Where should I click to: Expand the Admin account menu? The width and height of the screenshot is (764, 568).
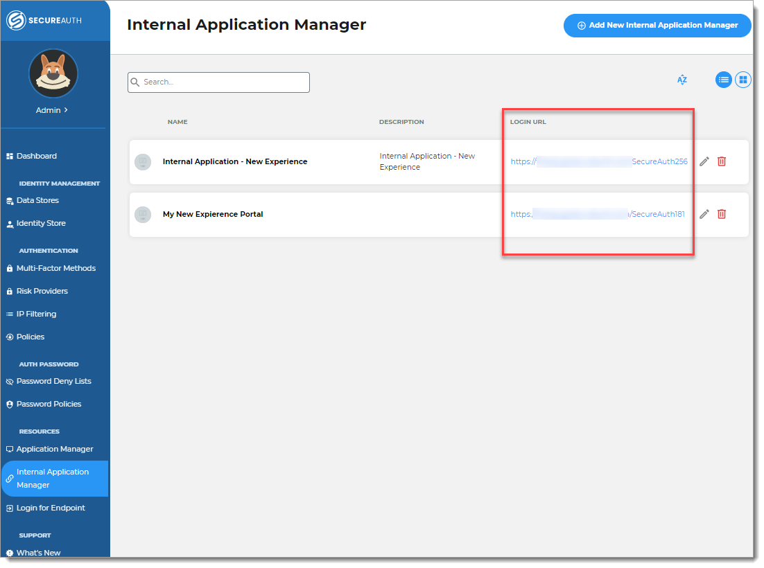tap(53, 109)
